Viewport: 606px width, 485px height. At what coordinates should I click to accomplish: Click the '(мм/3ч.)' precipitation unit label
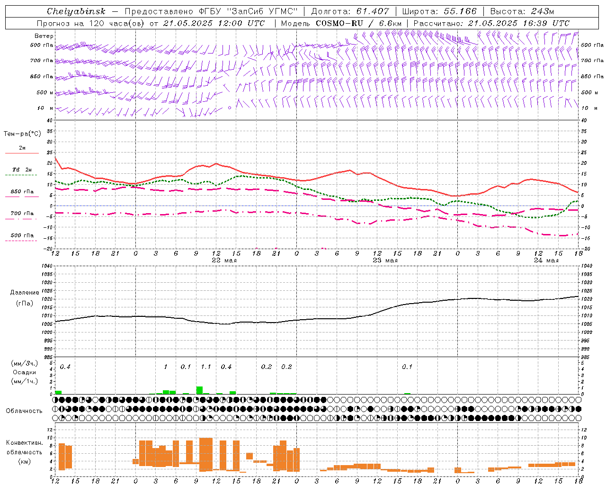24,363
